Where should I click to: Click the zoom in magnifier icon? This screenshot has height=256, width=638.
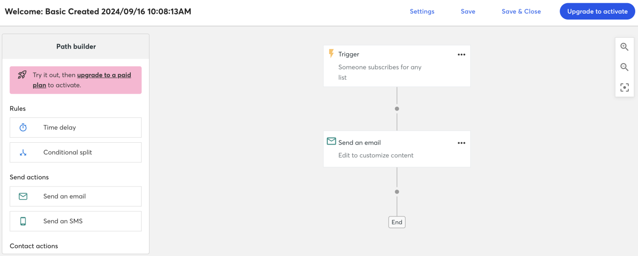[624, 47]
